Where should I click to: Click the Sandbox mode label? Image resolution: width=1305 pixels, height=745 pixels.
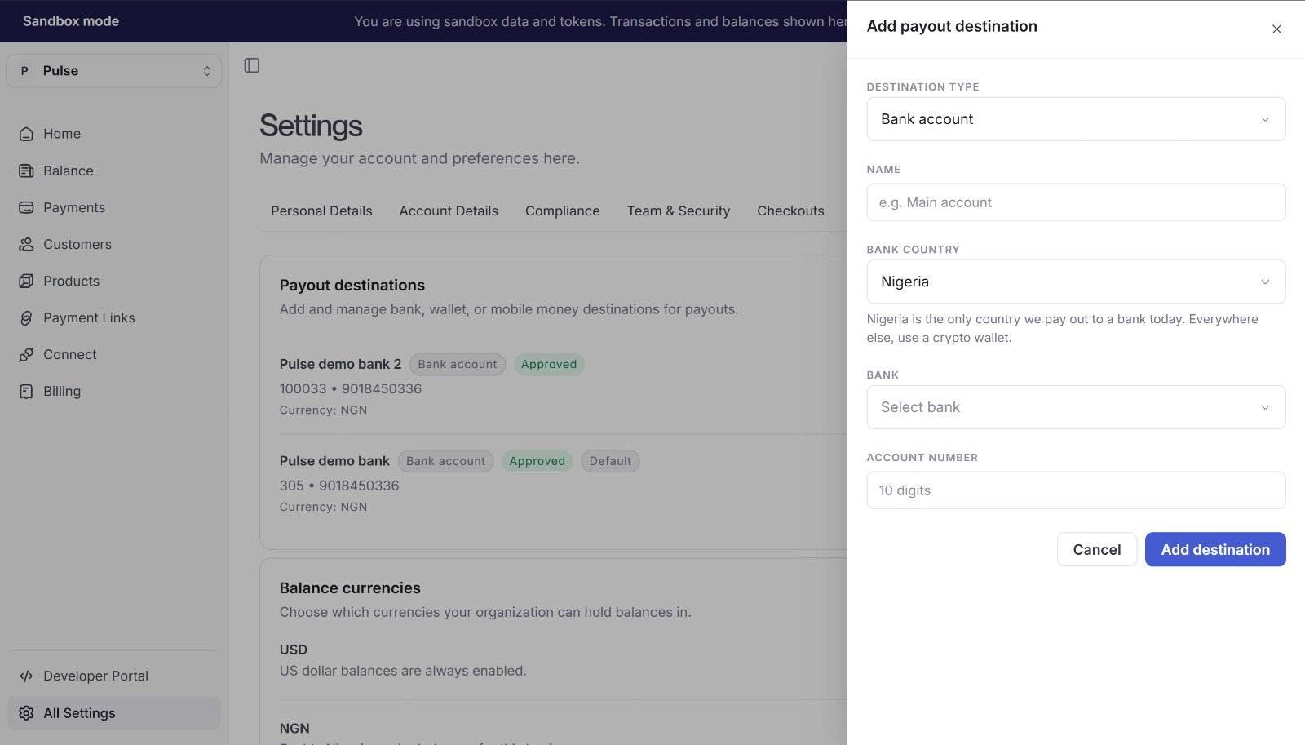point(71,21)
